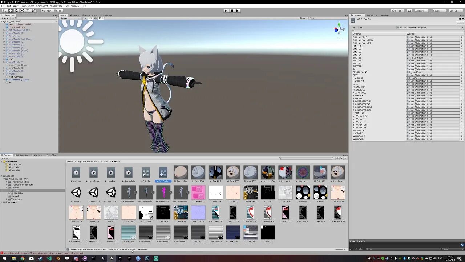Select the Rotate tool in toolbar
Viewport: 465px width, 262px height.
[16, 11]
